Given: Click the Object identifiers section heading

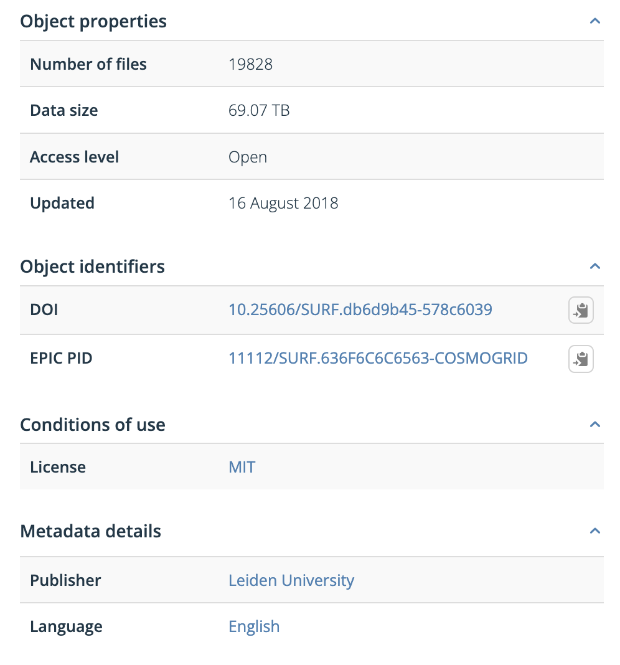Looking at the screenshot, I should [x=92, y=266].
